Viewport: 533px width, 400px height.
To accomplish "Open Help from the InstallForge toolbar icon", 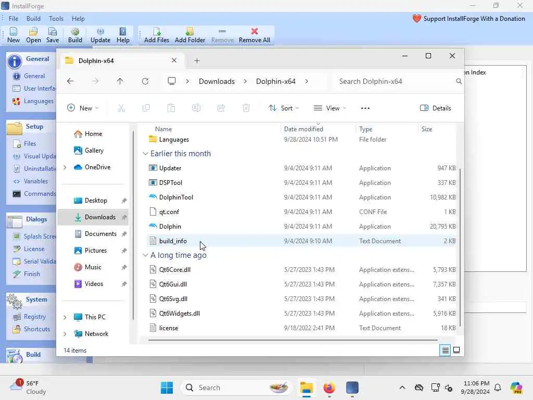I will pyautogui.click(x=123, y=35).
